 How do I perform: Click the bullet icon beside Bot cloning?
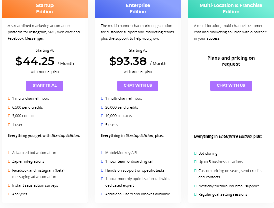click(195, 154)
